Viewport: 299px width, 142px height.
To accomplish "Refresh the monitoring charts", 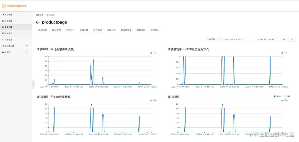I will coord(292,40).
